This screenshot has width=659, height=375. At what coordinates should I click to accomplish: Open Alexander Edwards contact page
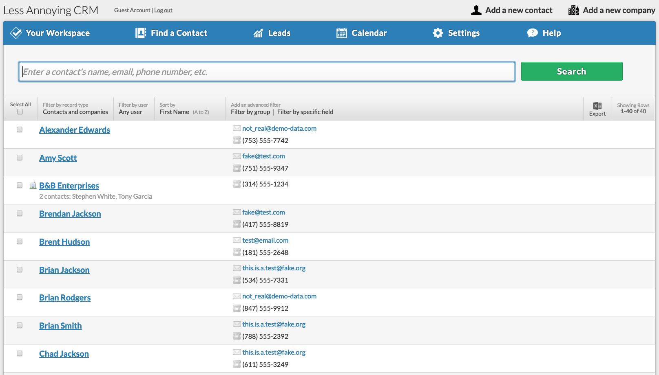pyautogui.click(x=75, y=130)
